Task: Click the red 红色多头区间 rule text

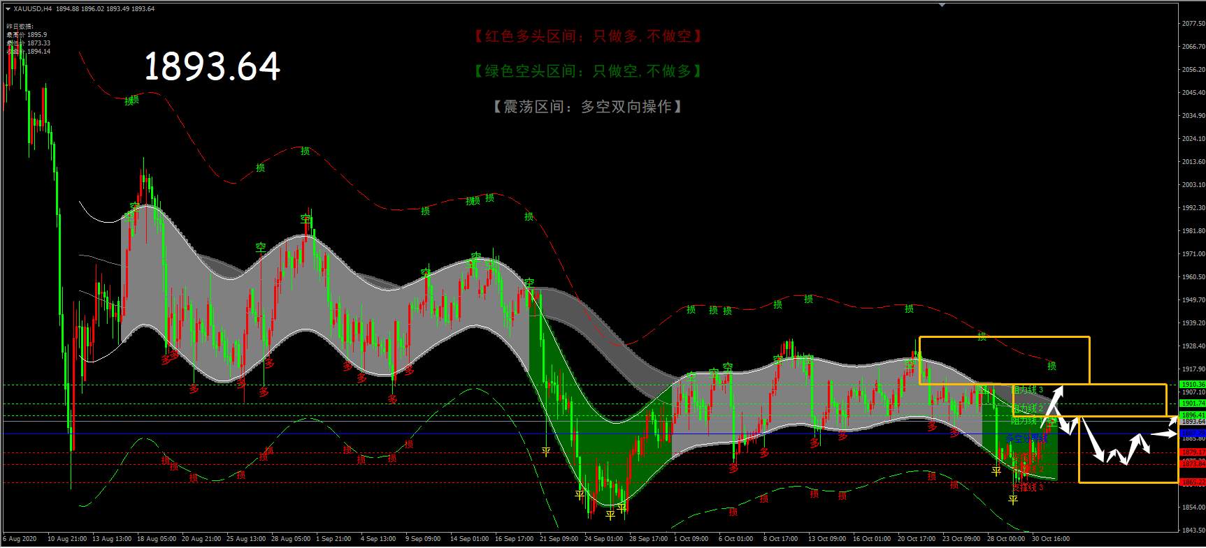Action: (x=587, y=36)
